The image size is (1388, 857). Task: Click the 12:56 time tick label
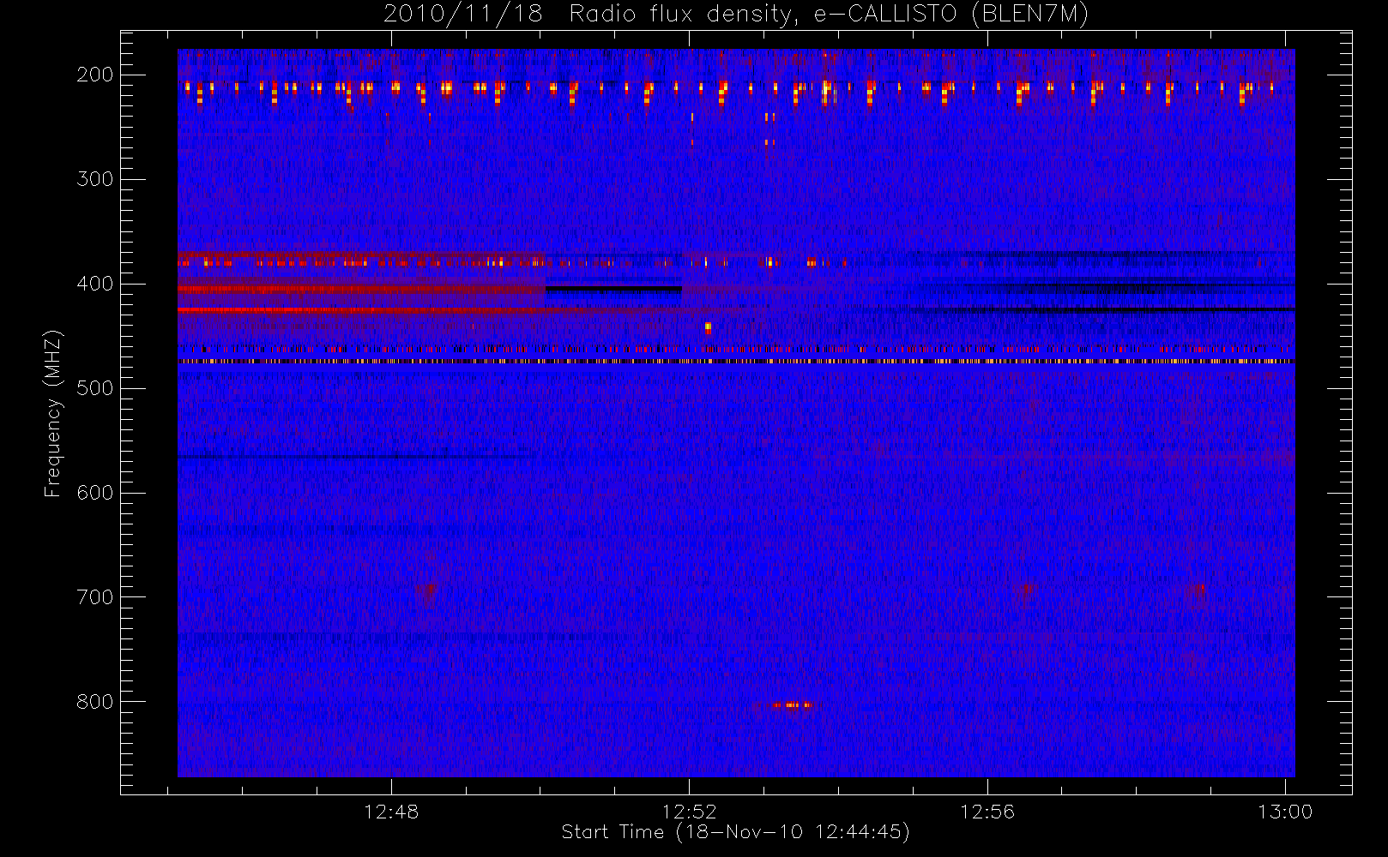(x=987, y=812)
